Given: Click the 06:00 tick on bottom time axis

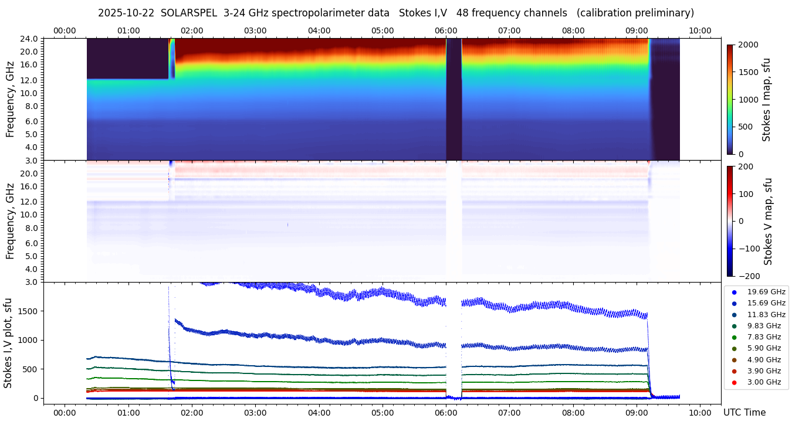Looking at the screenshot, I should pyautogui.click(x=446, y=412).
